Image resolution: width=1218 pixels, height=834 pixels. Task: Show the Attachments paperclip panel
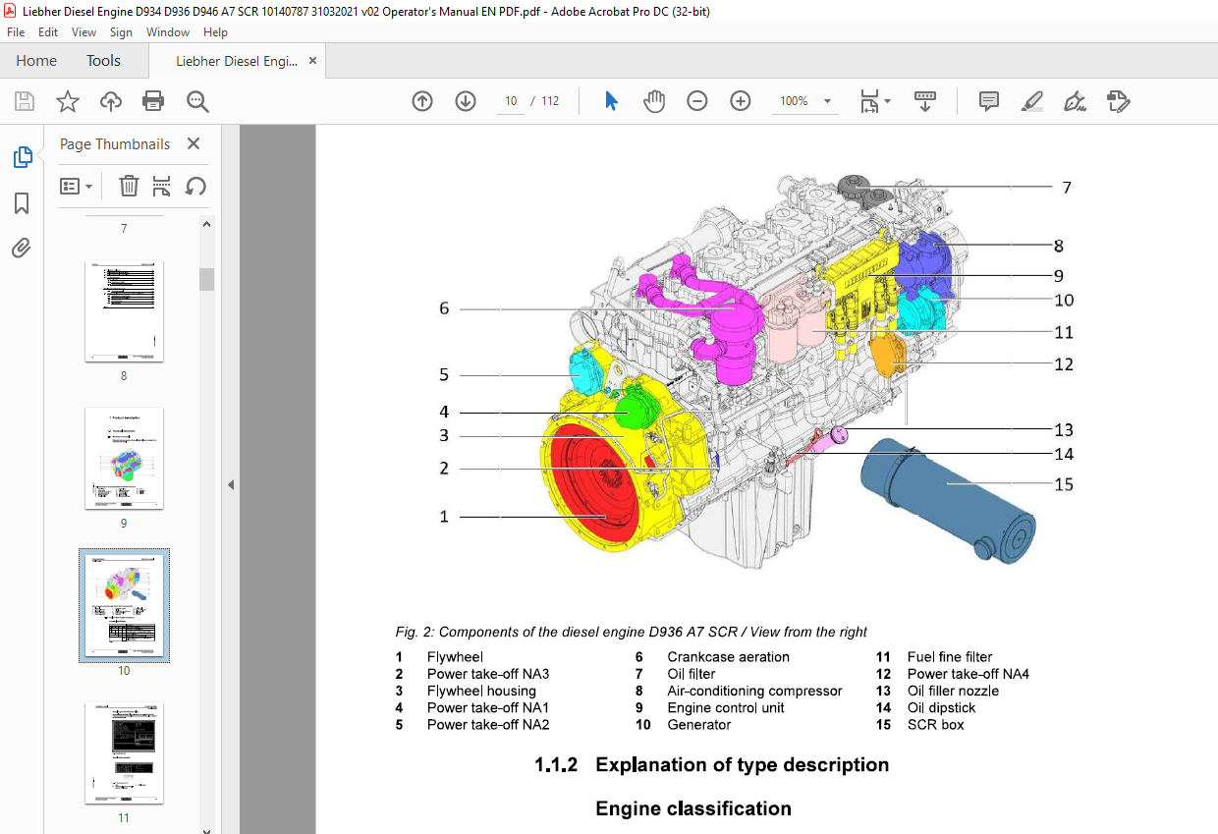tap(22, 249)
